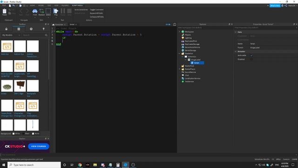Click the Pause test button

63,11
